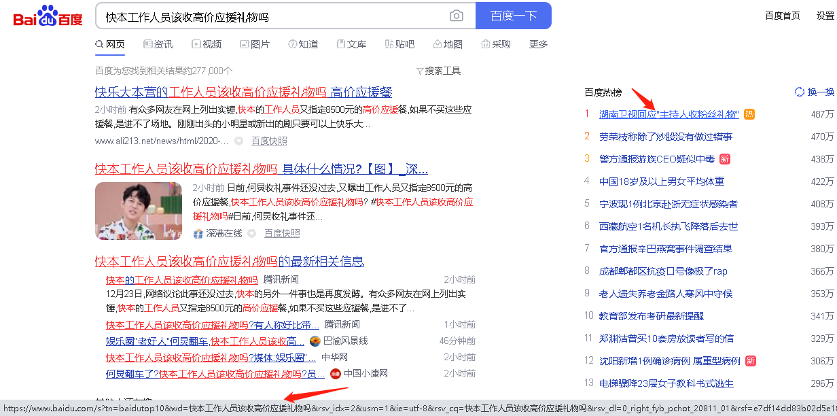This screenshot has height=416, width=837.
Task: Open hot topic 教育部发布考研最新提醒
Action: pyautogui.click(x=652, y=316)
